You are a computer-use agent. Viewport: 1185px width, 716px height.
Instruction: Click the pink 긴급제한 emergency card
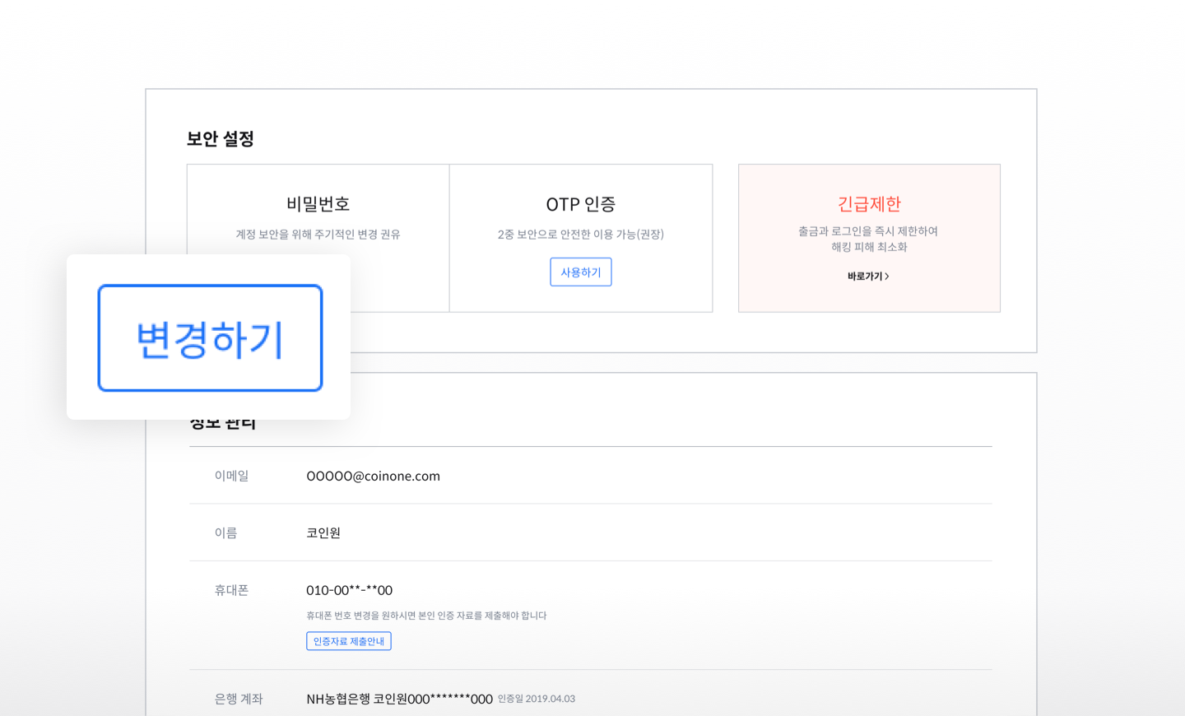869,237
